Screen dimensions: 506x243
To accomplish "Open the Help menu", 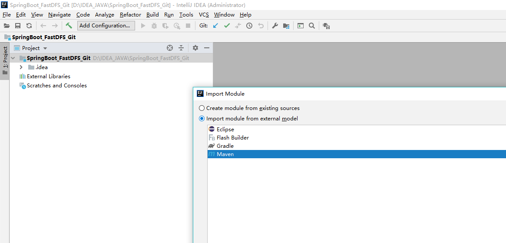I will (245, 15).
